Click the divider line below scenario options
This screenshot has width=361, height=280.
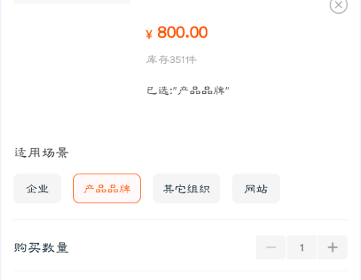(x=180, y=219)
